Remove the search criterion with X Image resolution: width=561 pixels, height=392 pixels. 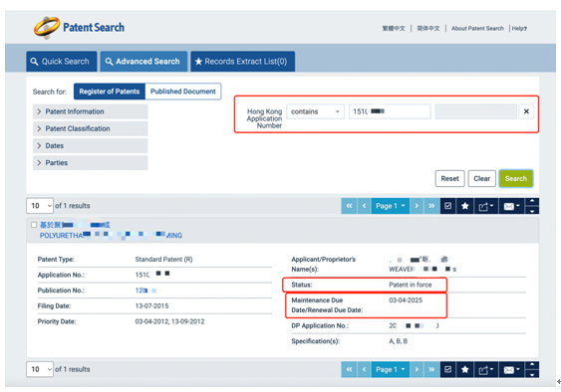point(526,111)
